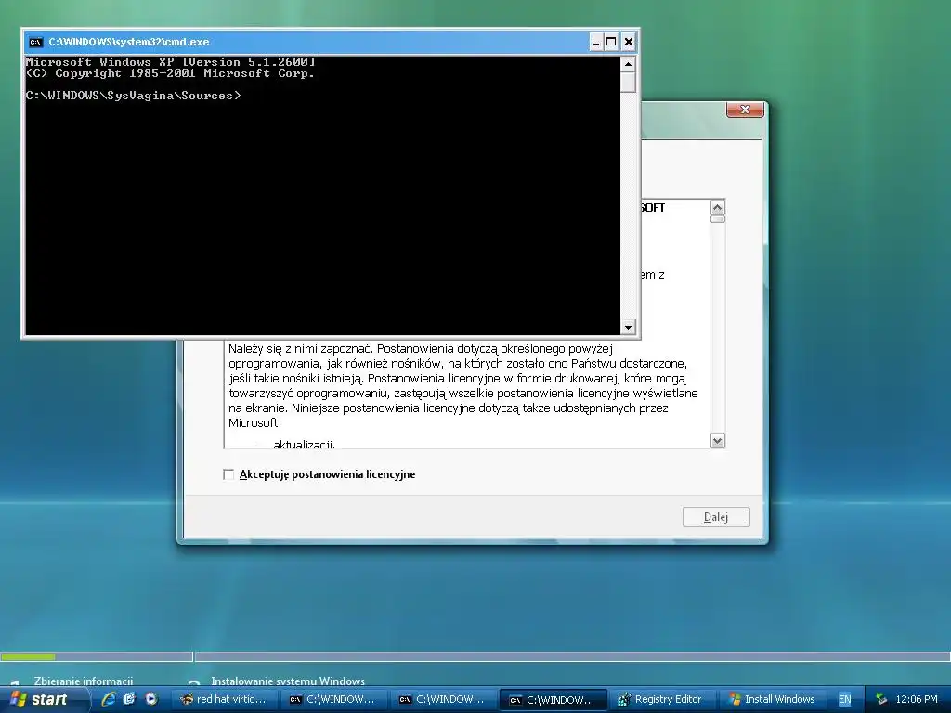Click the cmd.exe title bar text
This screenshot has width=951, height=713.
[x=129, y=42]
